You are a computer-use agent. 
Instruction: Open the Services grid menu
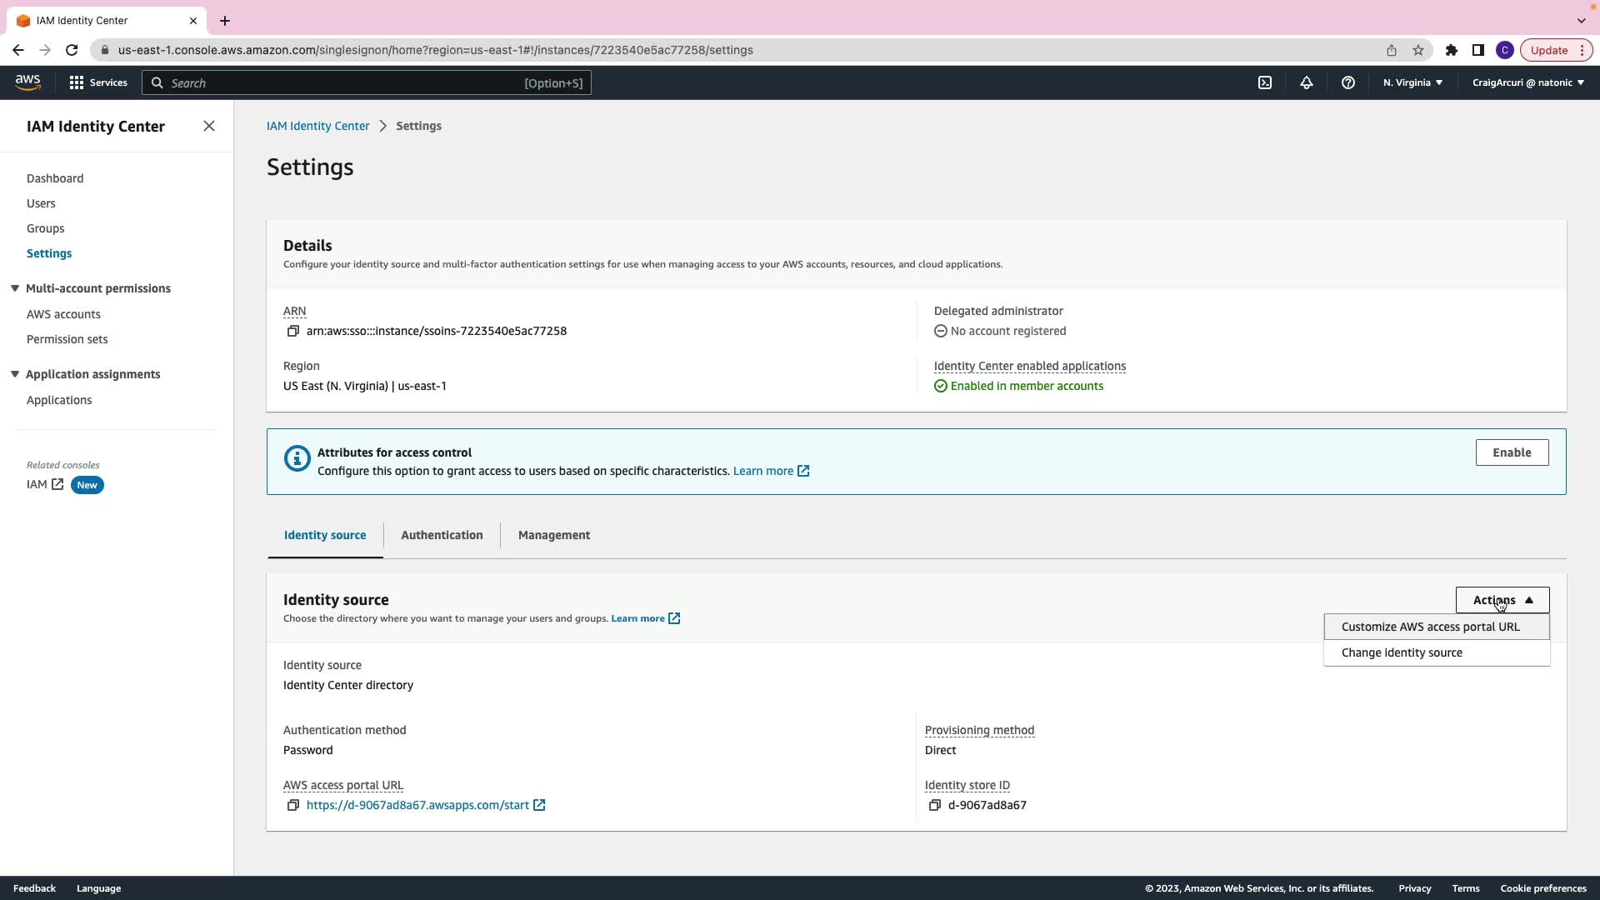(97, 82)
